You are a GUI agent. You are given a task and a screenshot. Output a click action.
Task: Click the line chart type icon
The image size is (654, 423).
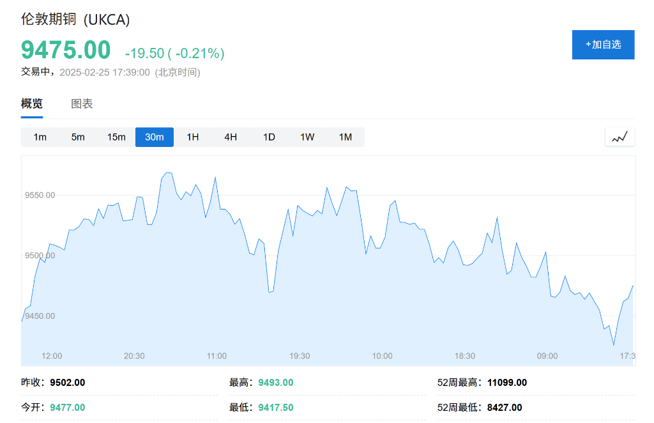pyautogui.click(x=620, y=137)
